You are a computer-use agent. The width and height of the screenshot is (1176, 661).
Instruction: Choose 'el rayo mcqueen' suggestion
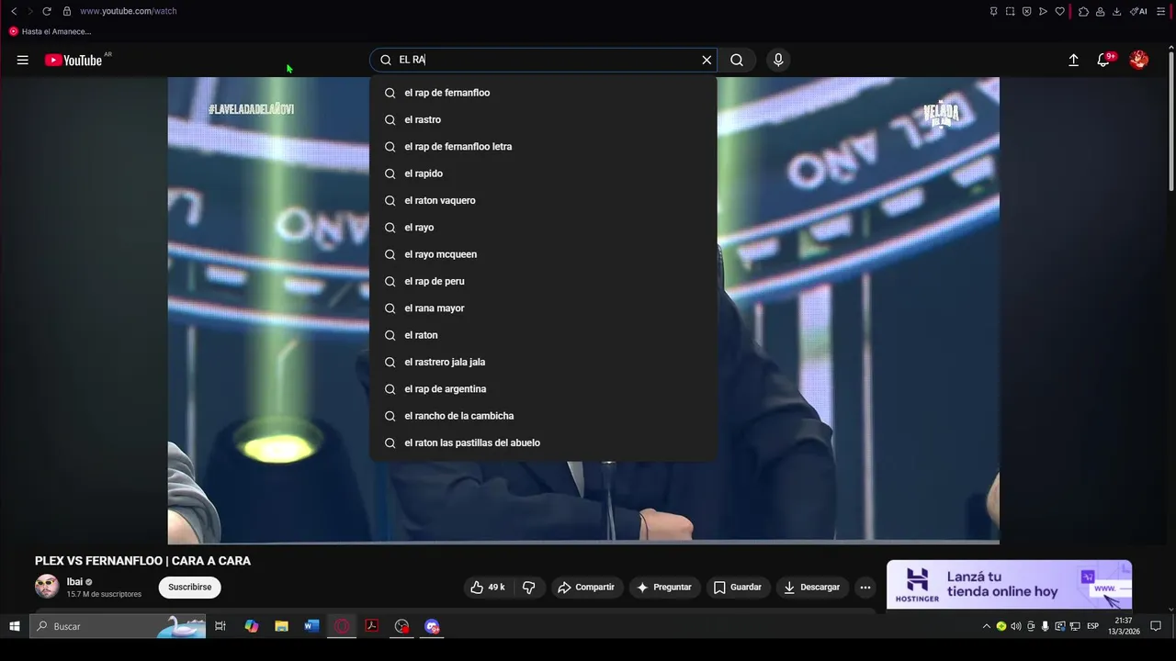tap(543, 254)
